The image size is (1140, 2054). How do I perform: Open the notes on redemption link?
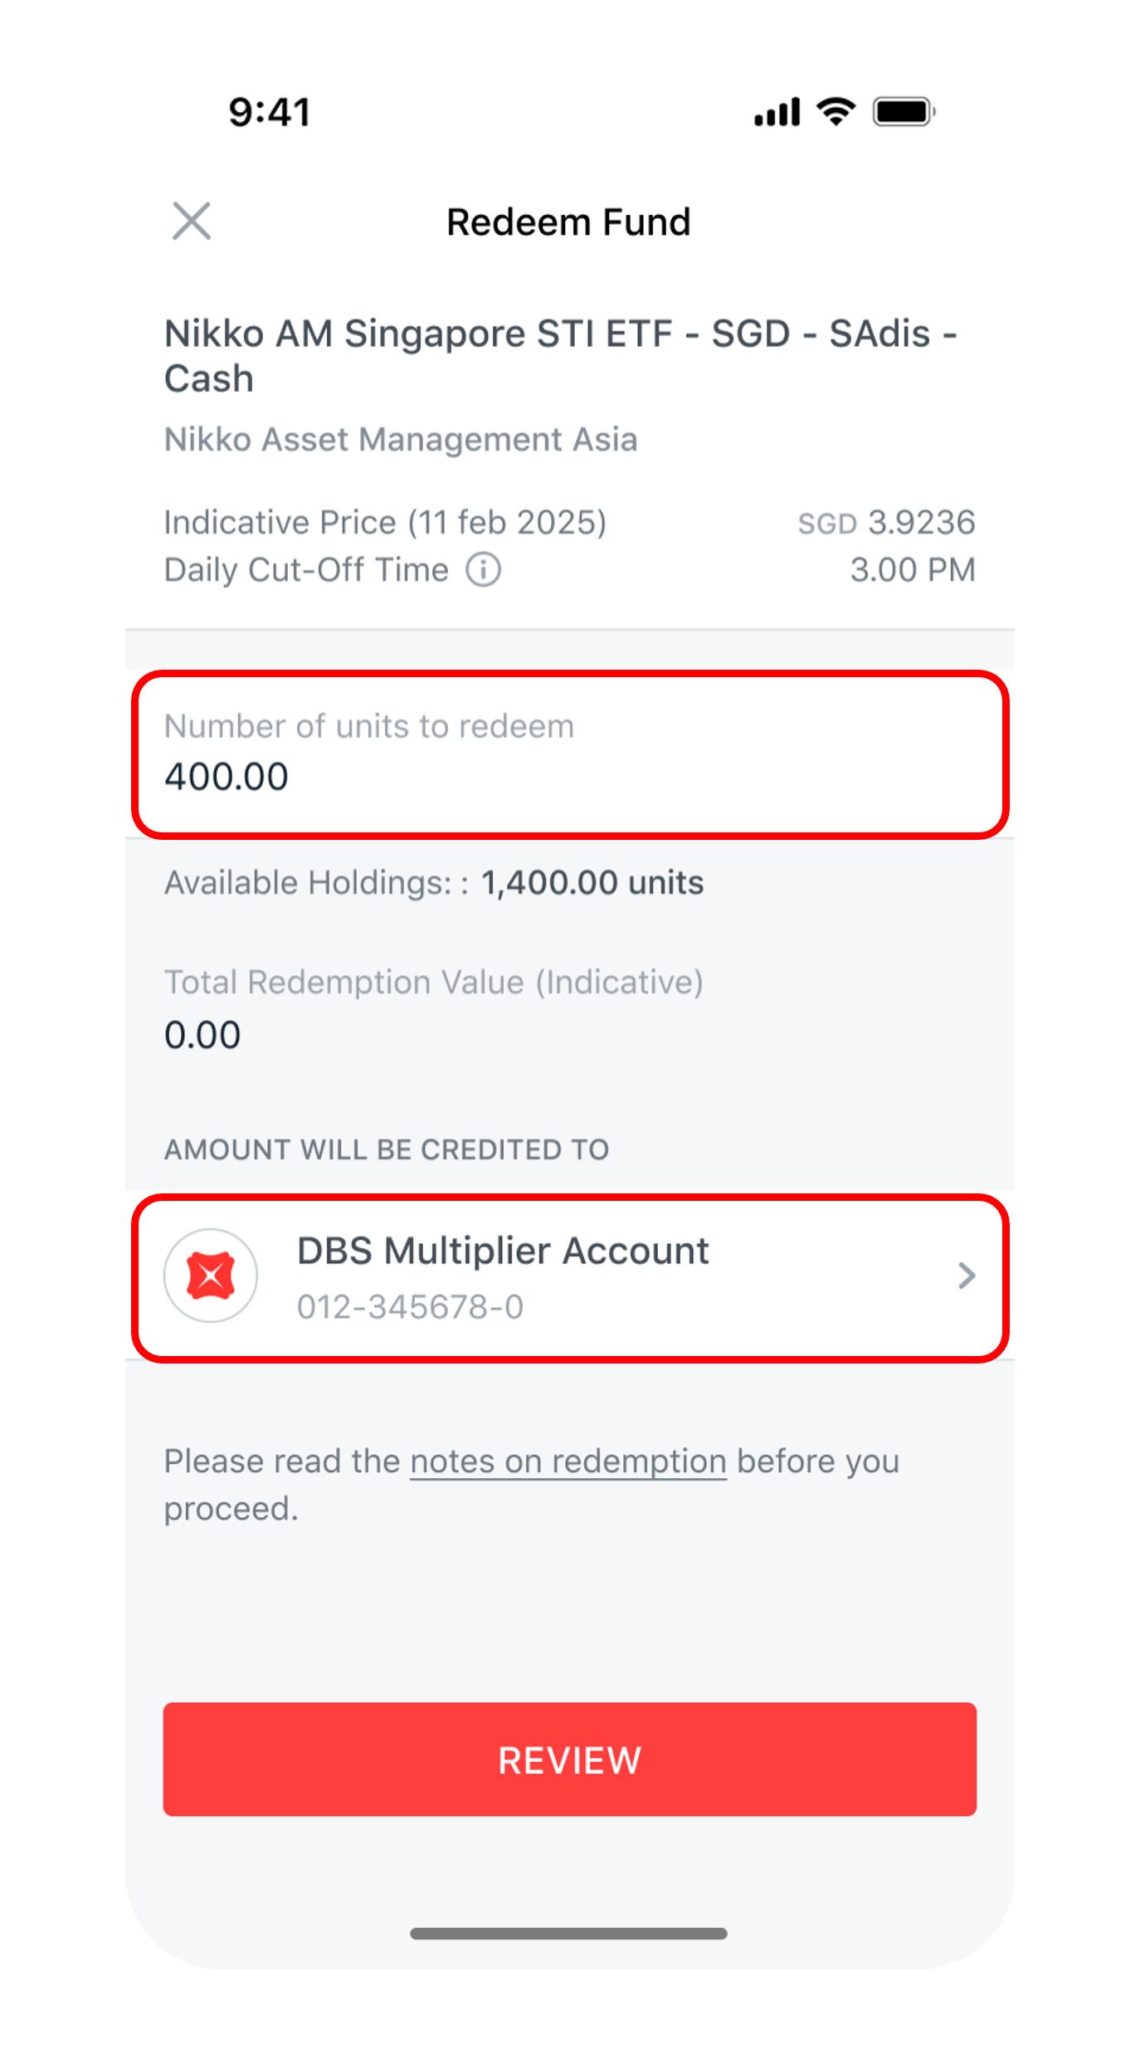[x=568, y=1461]
